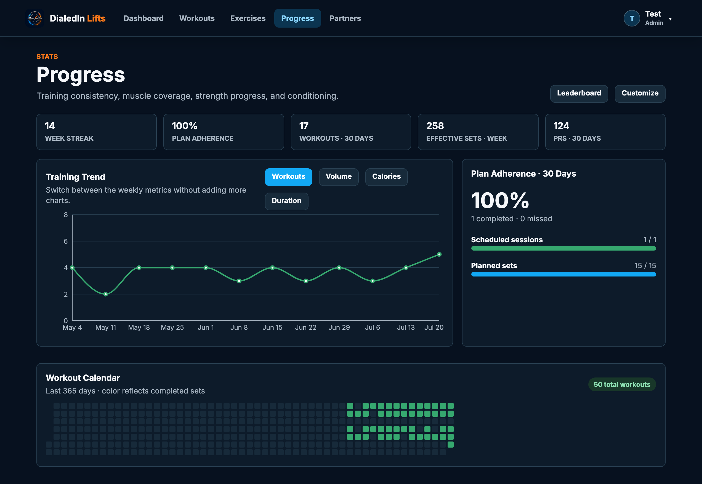702x484 pixels.
Task: Click the green Scheduled sessions progress bar
Action: point(563,248)
